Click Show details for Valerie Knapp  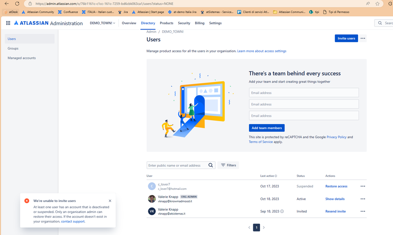tap(335, 199)
